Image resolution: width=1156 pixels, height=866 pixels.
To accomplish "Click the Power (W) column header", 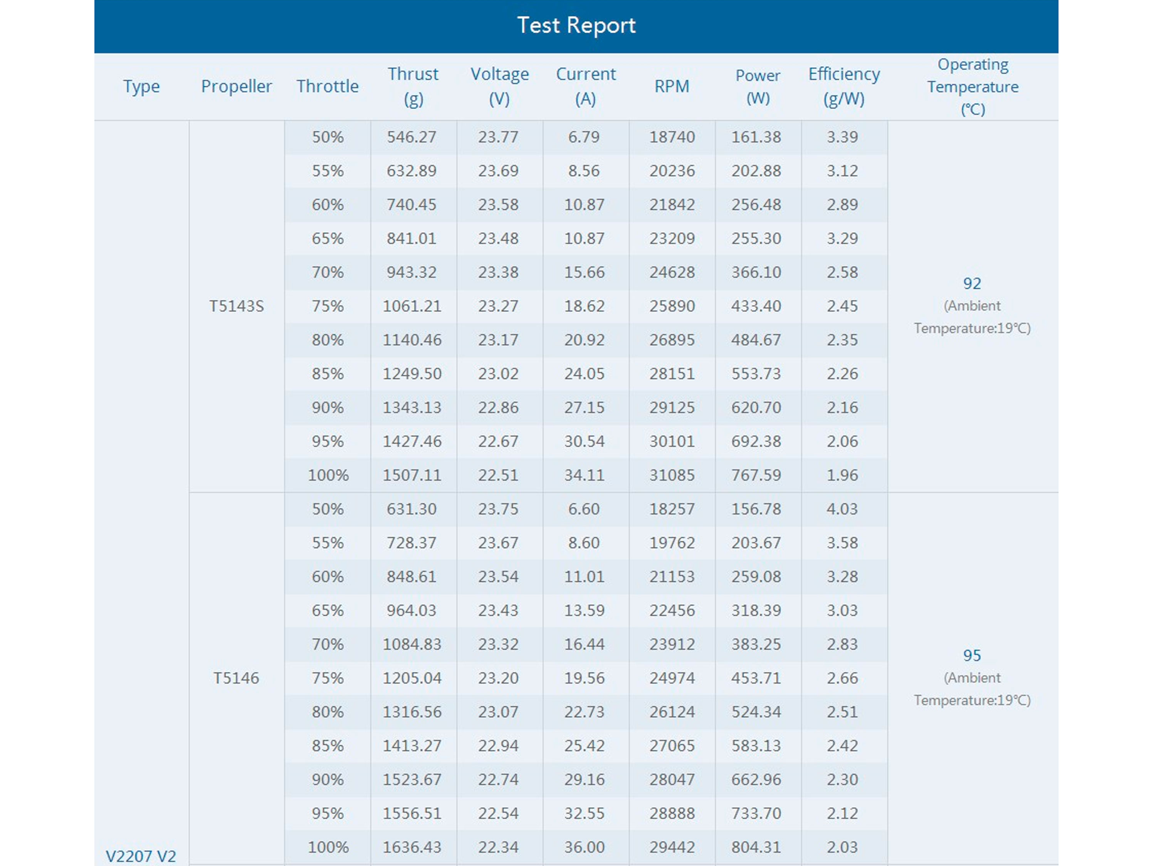I will (758, 86).
